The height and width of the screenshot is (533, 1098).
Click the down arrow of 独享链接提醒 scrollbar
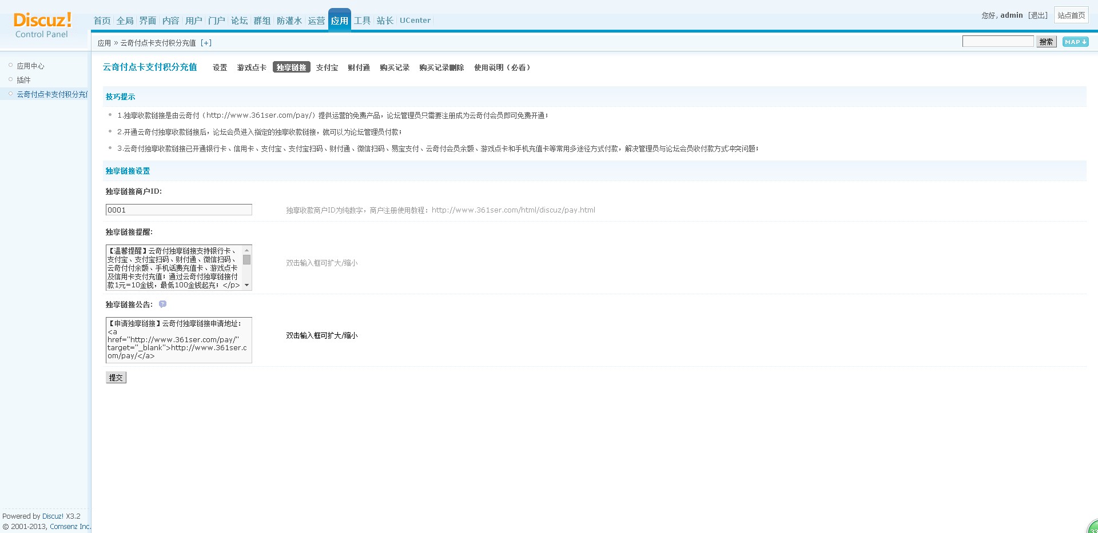coord(247,285)
